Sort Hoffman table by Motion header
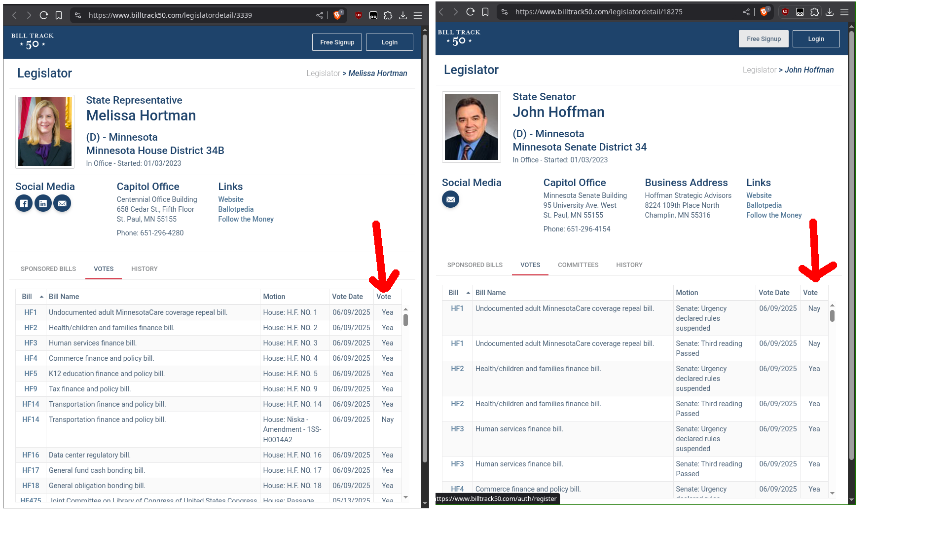 714,293
